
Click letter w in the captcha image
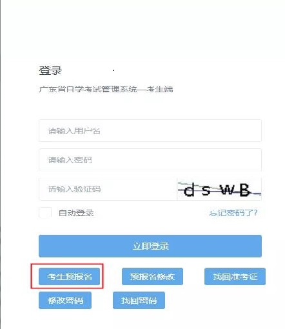pos(227,190)
